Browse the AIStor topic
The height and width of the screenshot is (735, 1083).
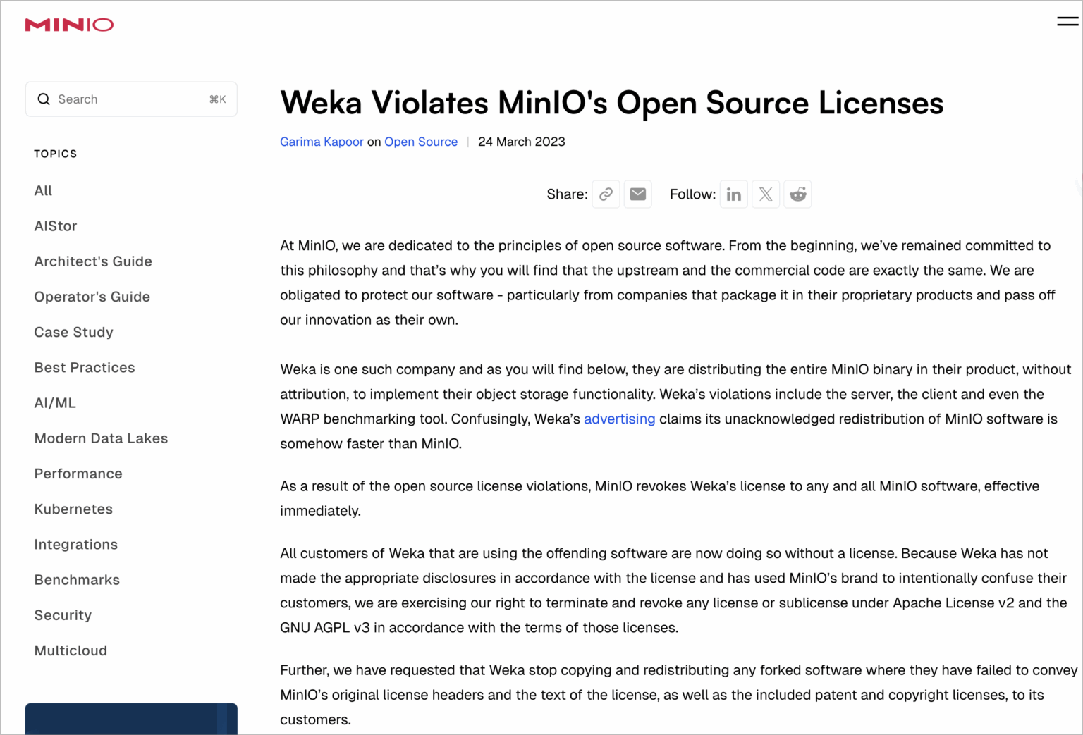point(56,226)
